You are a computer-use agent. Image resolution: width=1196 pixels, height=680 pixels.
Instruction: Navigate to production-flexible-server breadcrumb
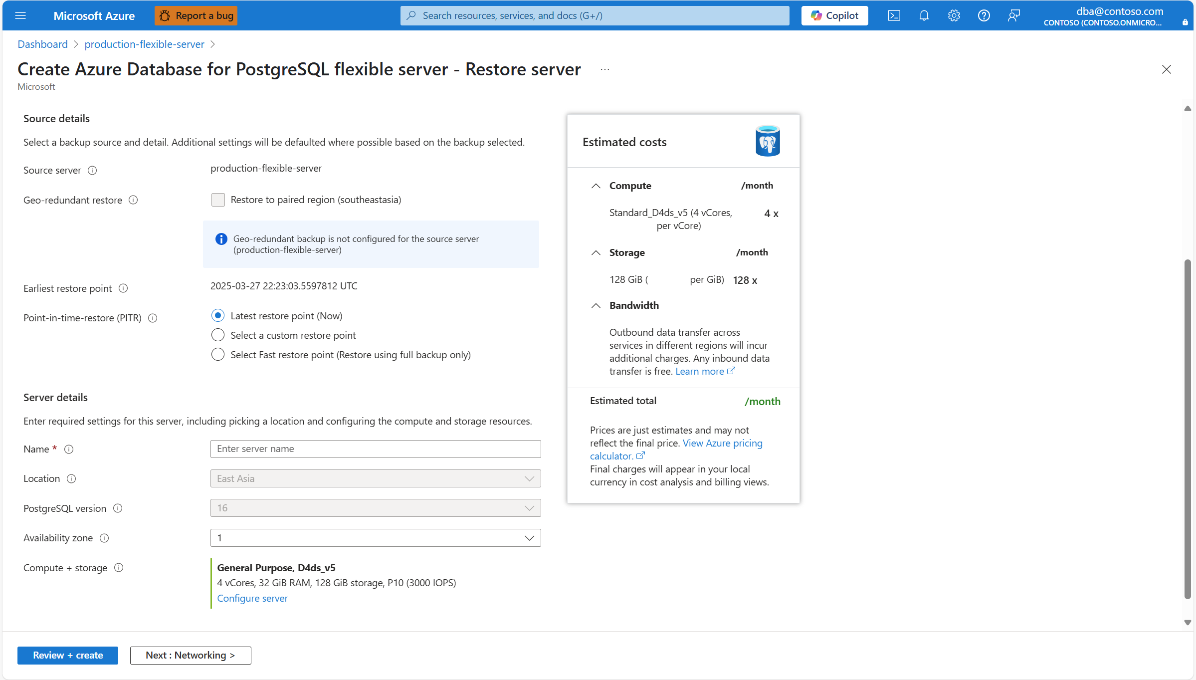point(144,44)
